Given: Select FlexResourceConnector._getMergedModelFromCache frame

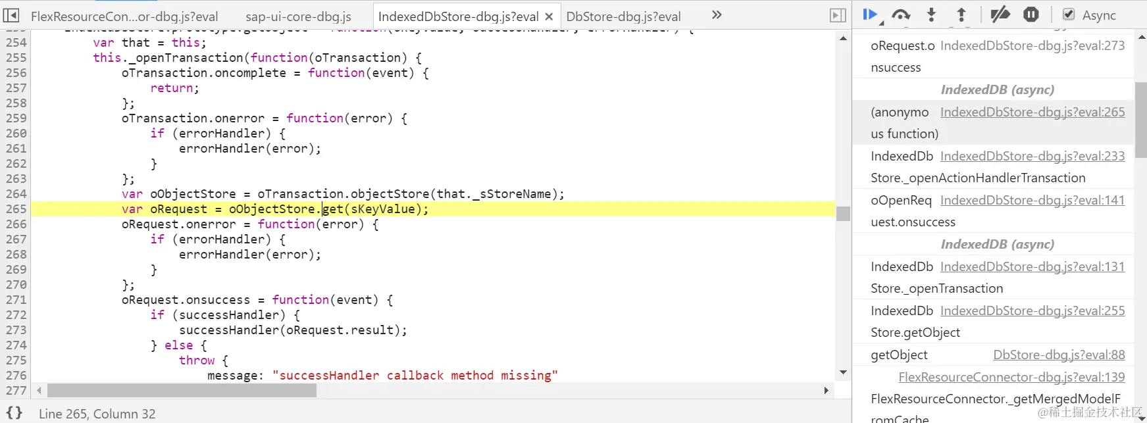Looking at the screenshot, I should tap(994, 395).
